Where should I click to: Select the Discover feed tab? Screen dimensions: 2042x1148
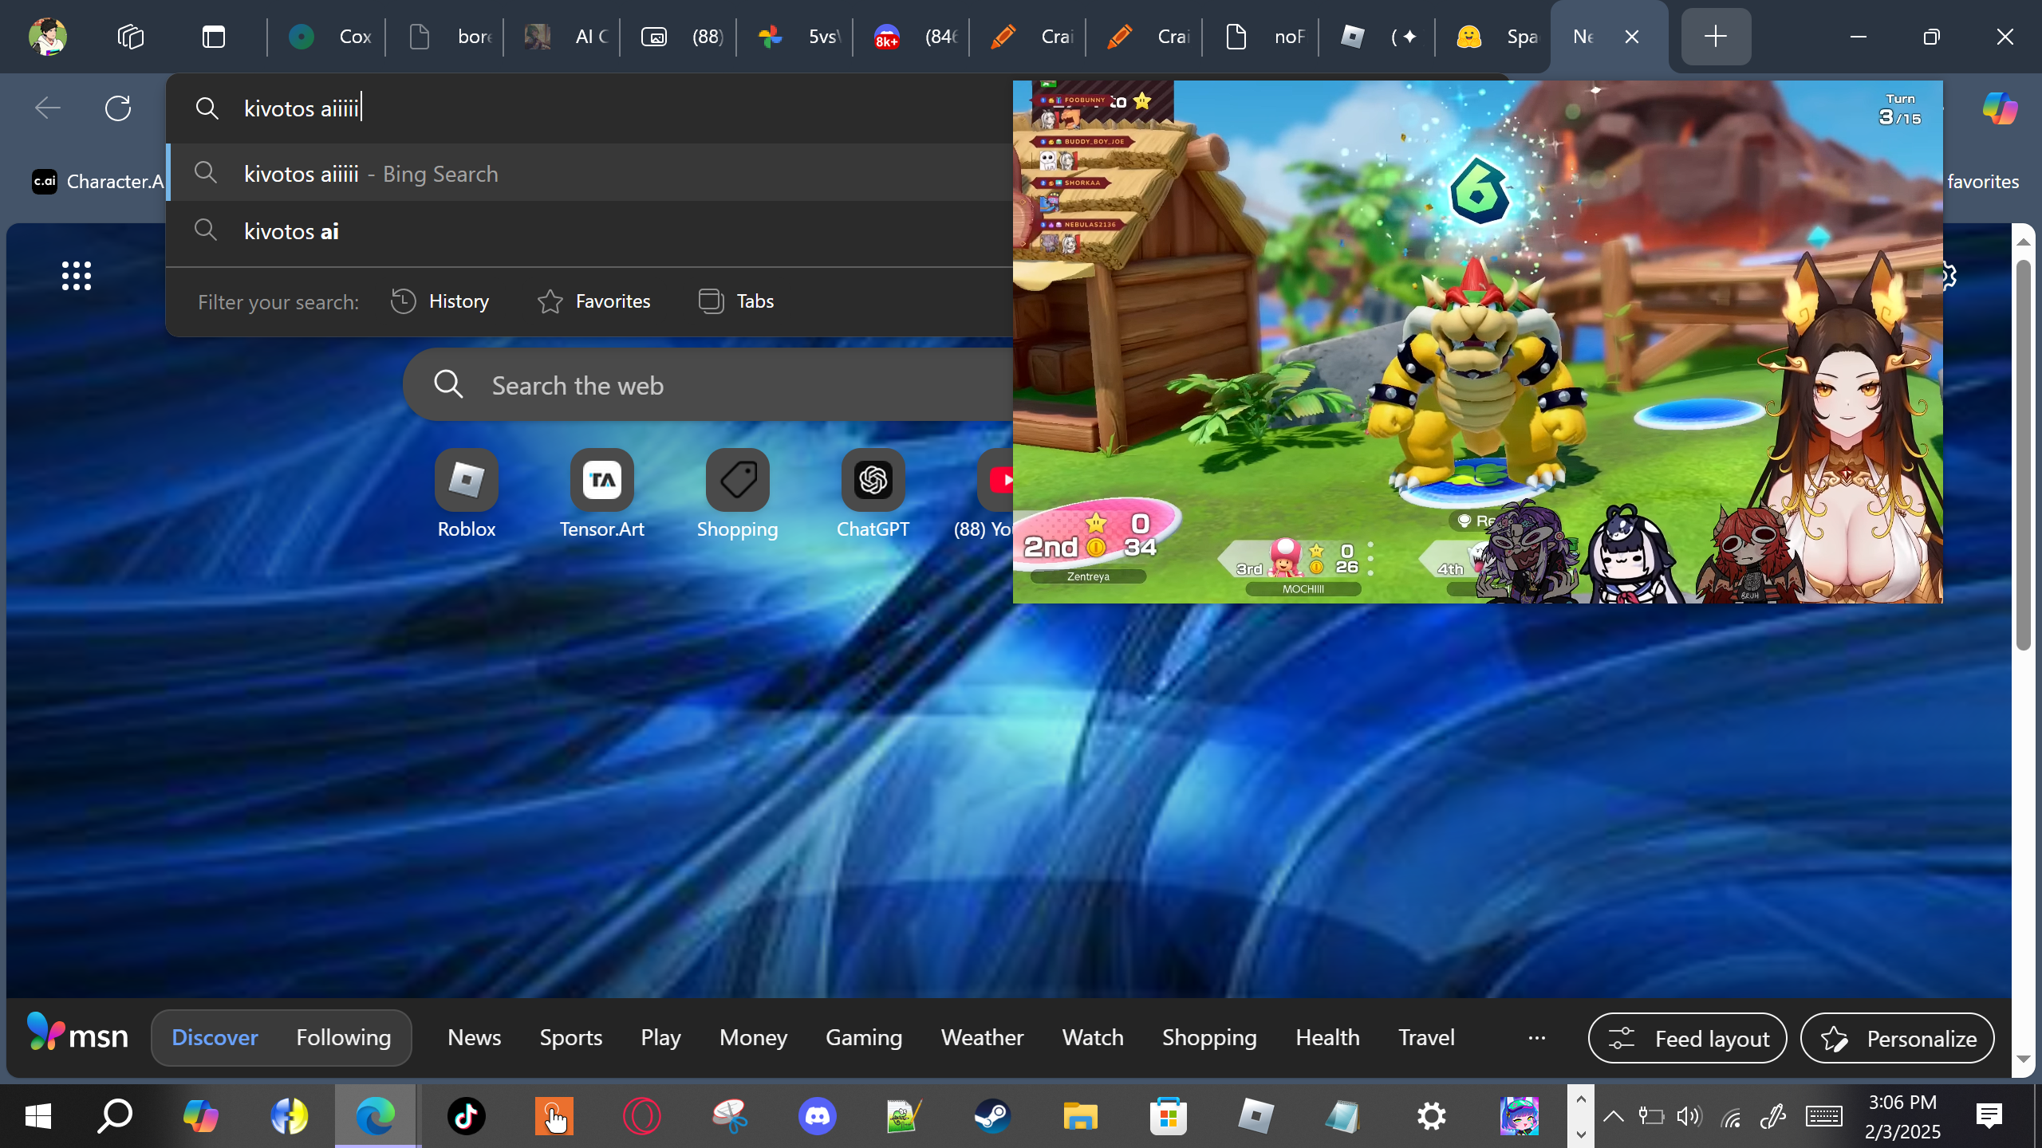pyautogui.click(x=215, y=1037)
